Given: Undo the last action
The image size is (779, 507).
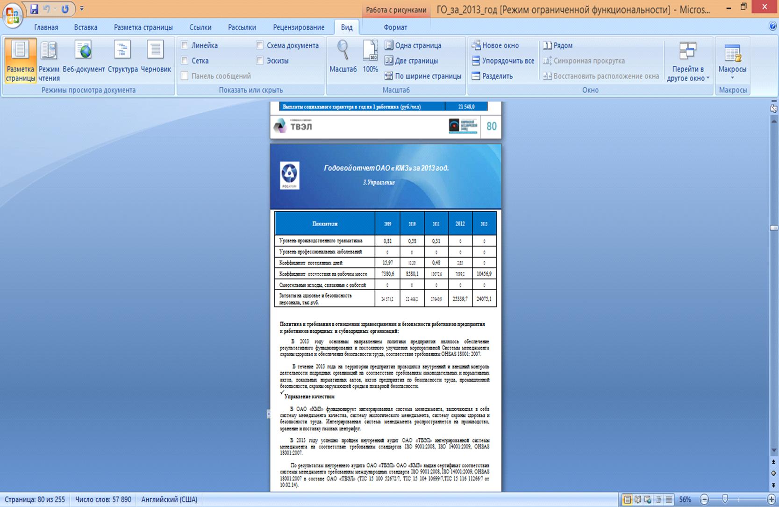Looking at the screenshot, I should (x=47, y=9).
